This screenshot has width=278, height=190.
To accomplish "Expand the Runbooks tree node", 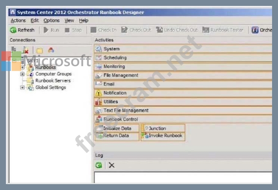I will click(x=22, y=67).
